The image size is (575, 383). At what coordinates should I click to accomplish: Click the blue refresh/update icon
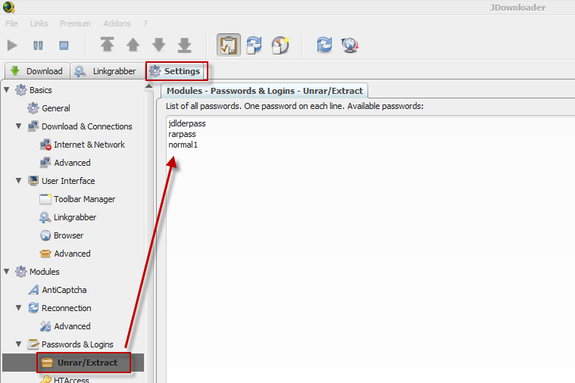coord(324,45)
